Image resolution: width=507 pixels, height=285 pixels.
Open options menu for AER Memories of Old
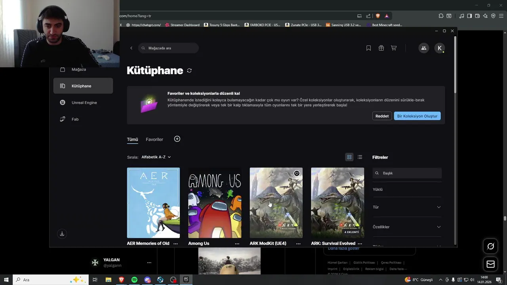175,244
